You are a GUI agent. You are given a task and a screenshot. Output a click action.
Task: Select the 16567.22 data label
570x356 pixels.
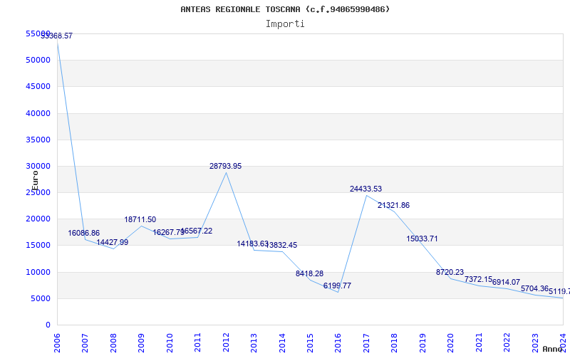coord(197,231)
